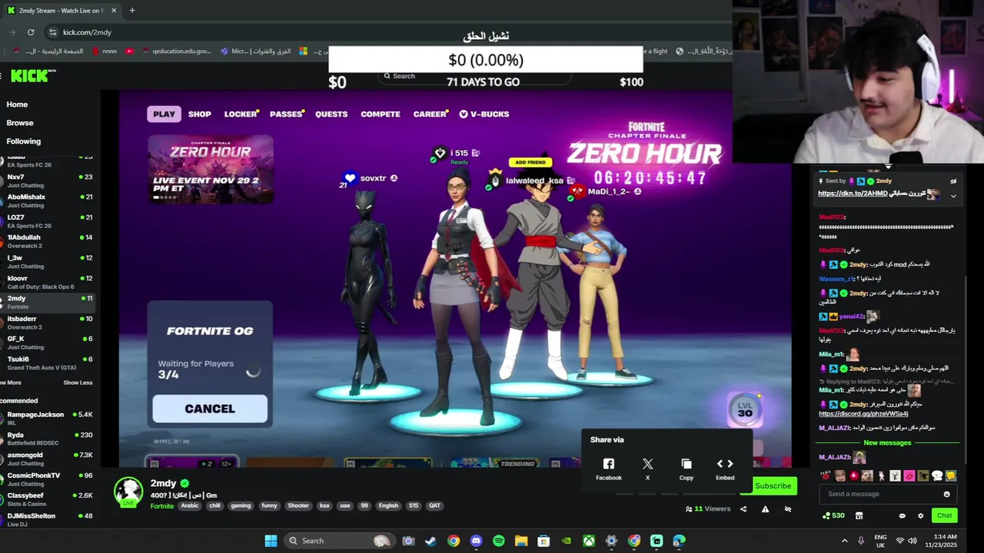The image size is (984, 553).
Task: Toggle theatre mode hide icon
Action: (x=787, y=508)
